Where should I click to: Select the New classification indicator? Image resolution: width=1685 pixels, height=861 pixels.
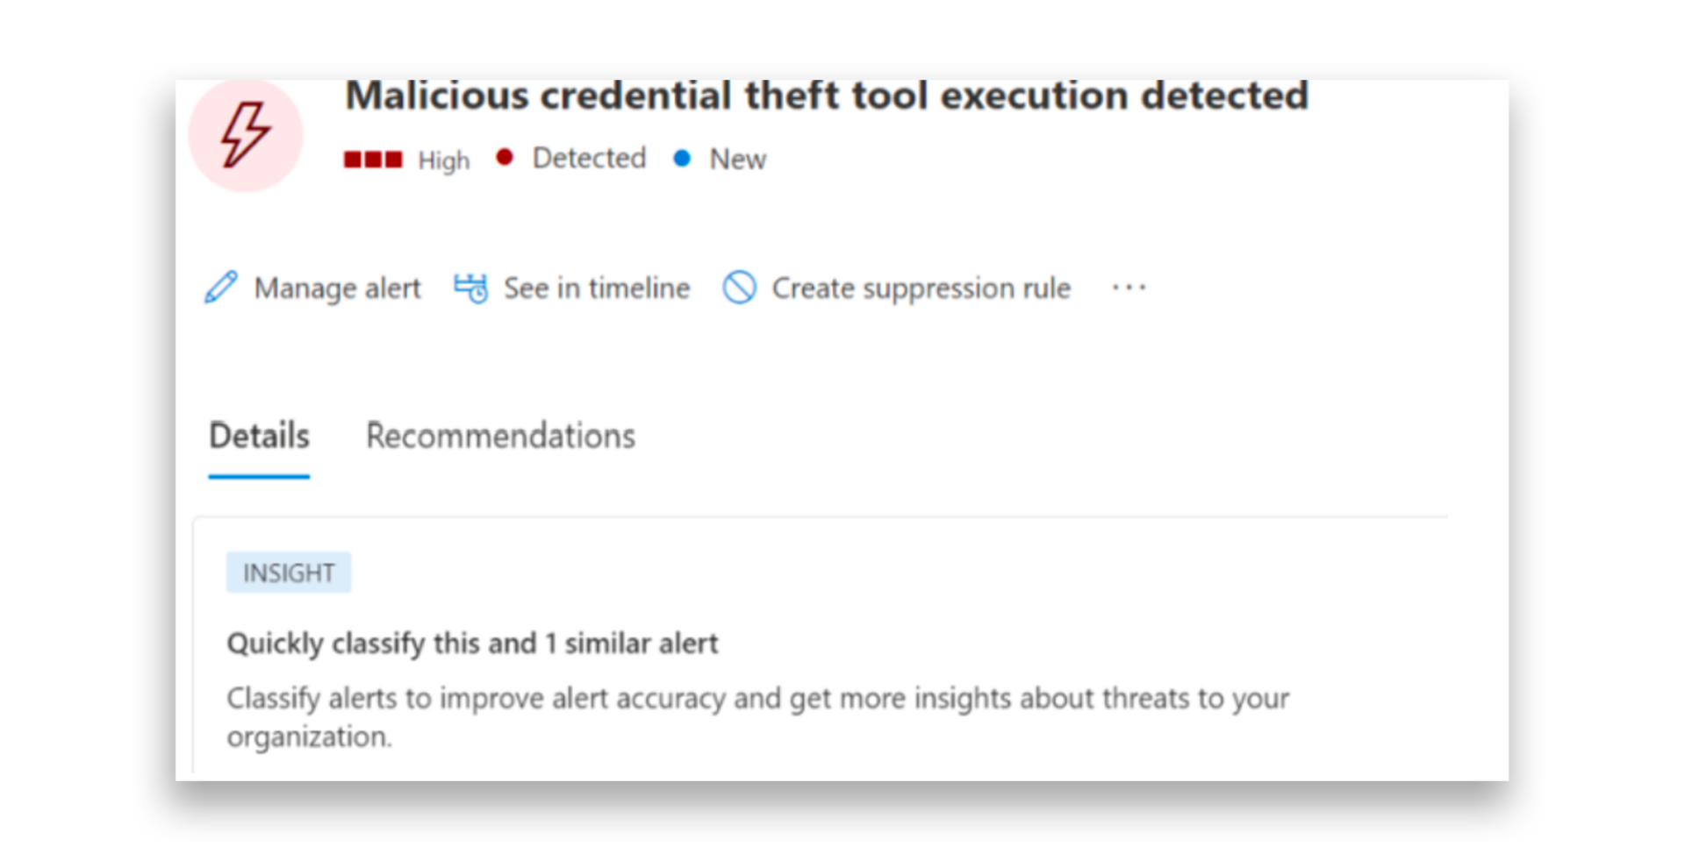[x=737, y=160]
